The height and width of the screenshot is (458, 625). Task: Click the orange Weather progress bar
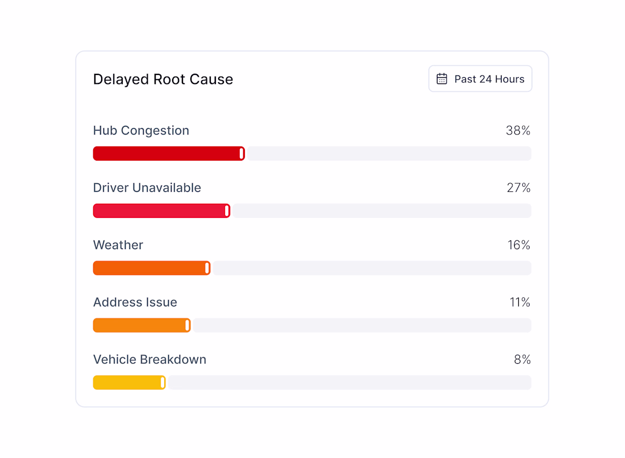(x=152, y=268)
